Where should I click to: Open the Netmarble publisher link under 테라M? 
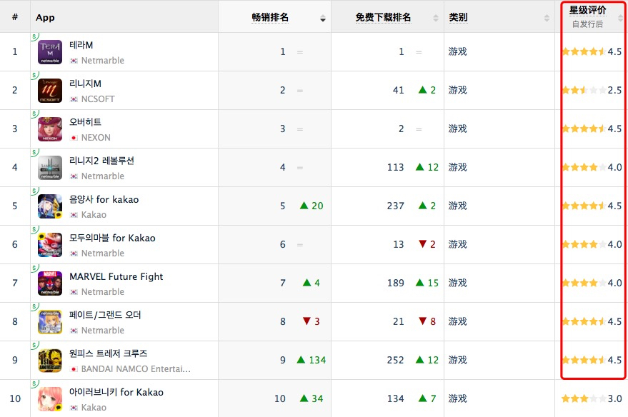click(103, 61)
